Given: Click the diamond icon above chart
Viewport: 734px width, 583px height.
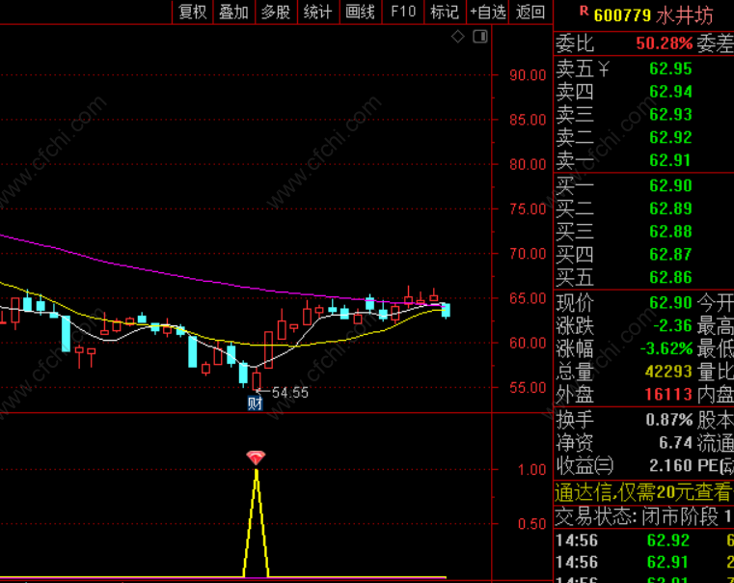Looking at the screenshot, I should 458,36.
